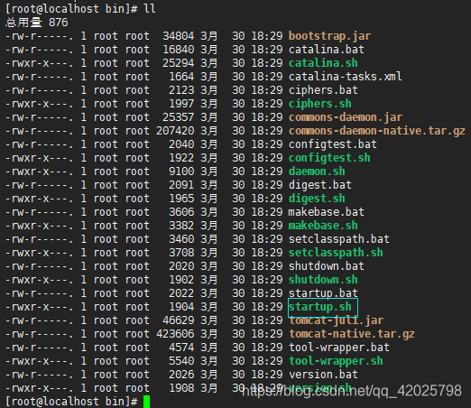Screen dimensions: 471x408
Task: Click the setclasspath.sh entry
Action: click(336, 253)
